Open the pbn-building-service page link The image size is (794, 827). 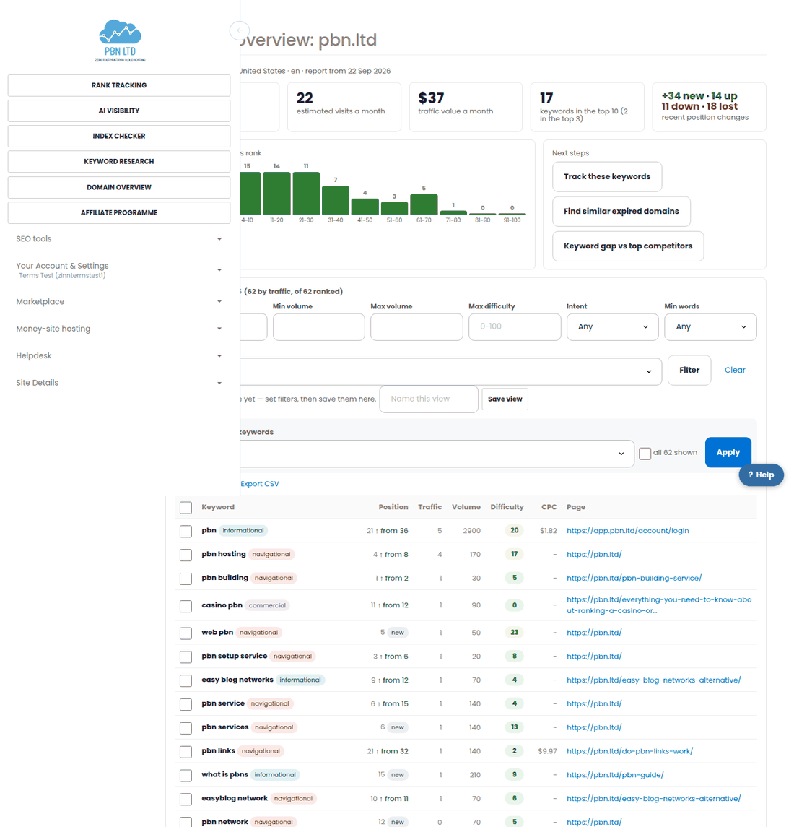634,578
